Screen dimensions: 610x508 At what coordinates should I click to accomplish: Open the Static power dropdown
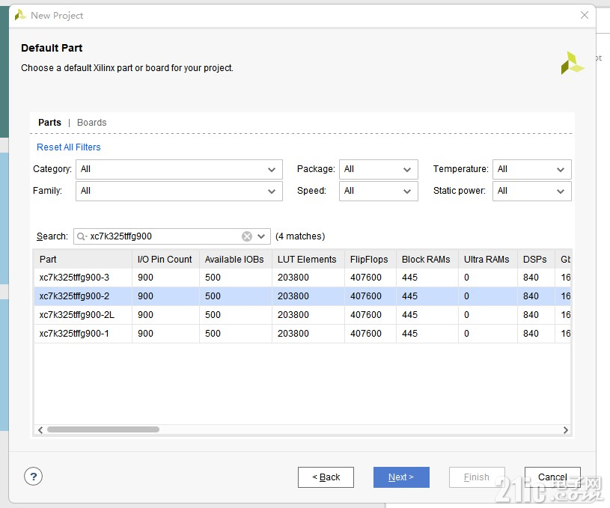click(x=532, y=191)
